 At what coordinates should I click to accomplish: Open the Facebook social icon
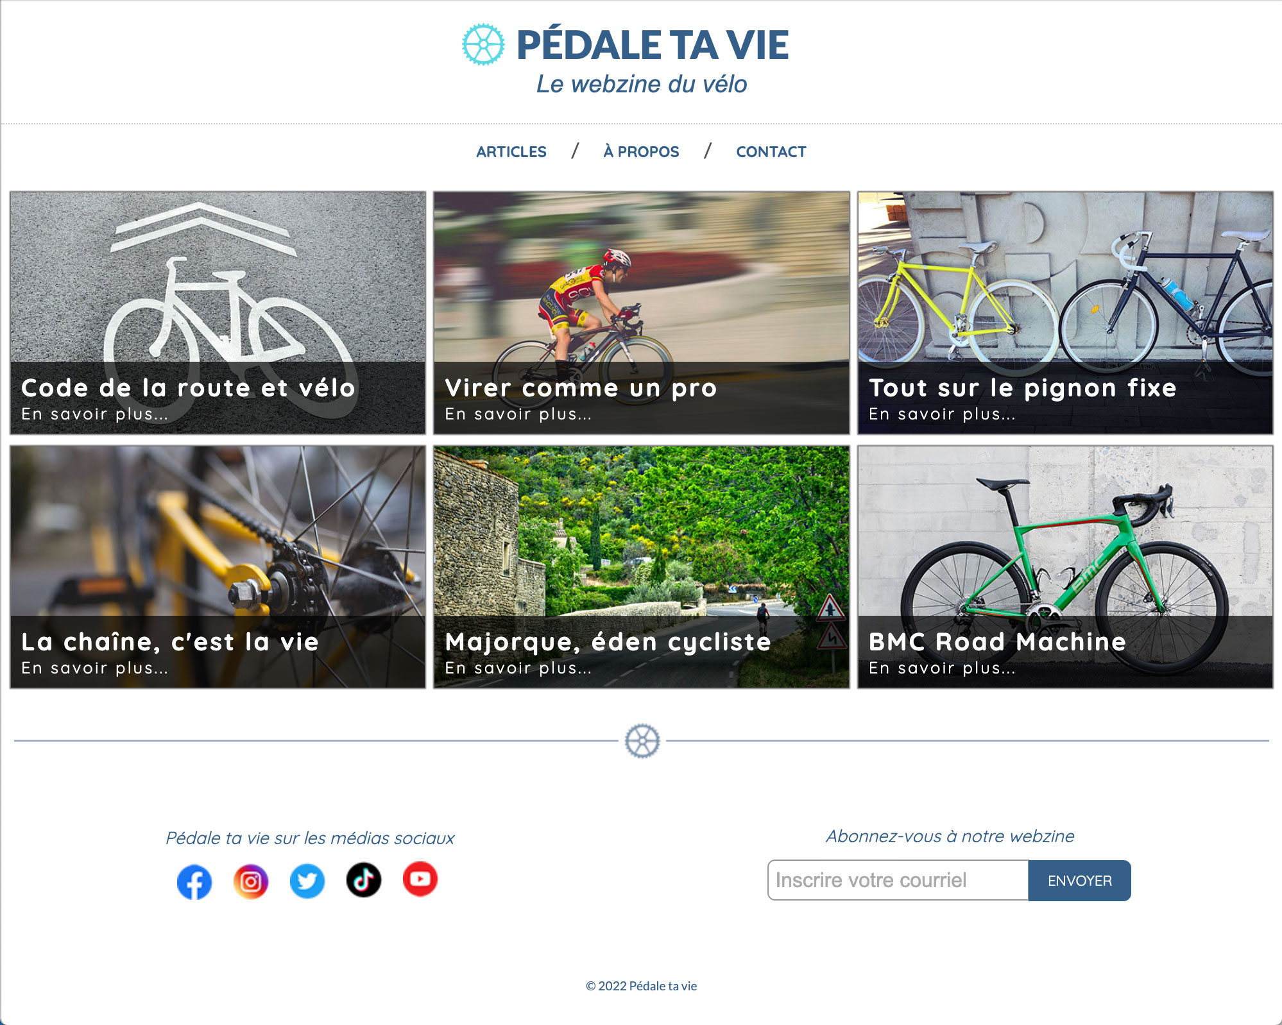(194, 882)
